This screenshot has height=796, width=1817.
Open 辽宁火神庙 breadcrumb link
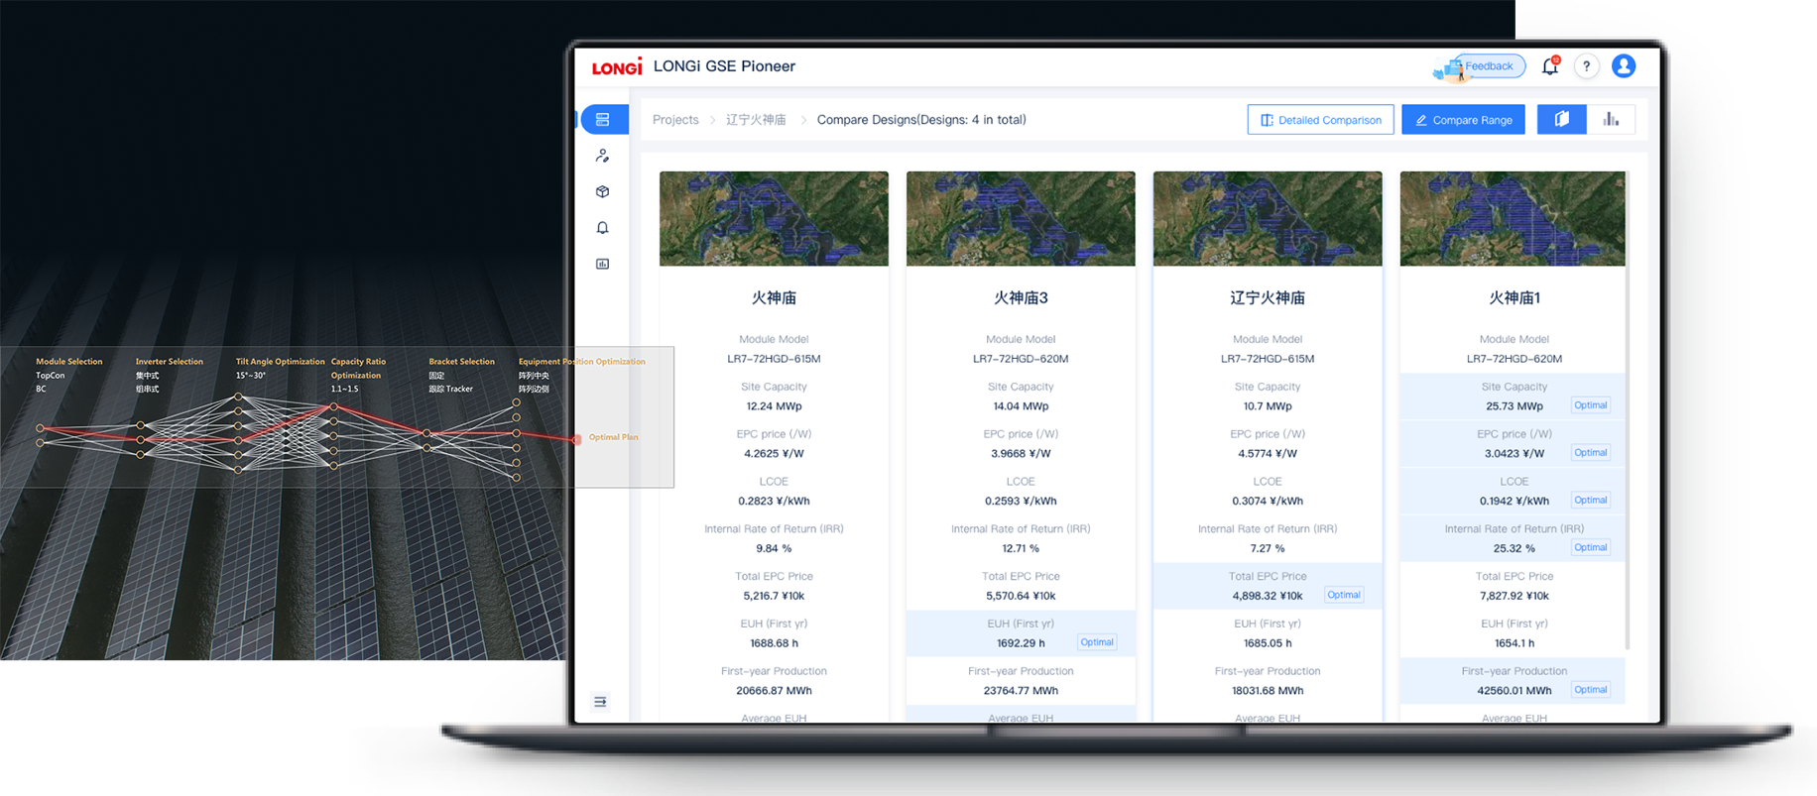pyautogui.click(x=756, y=120)
